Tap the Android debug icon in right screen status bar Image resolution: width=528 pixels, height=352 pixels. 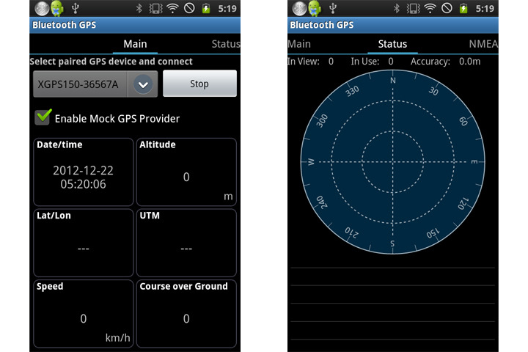pos(315,8)
